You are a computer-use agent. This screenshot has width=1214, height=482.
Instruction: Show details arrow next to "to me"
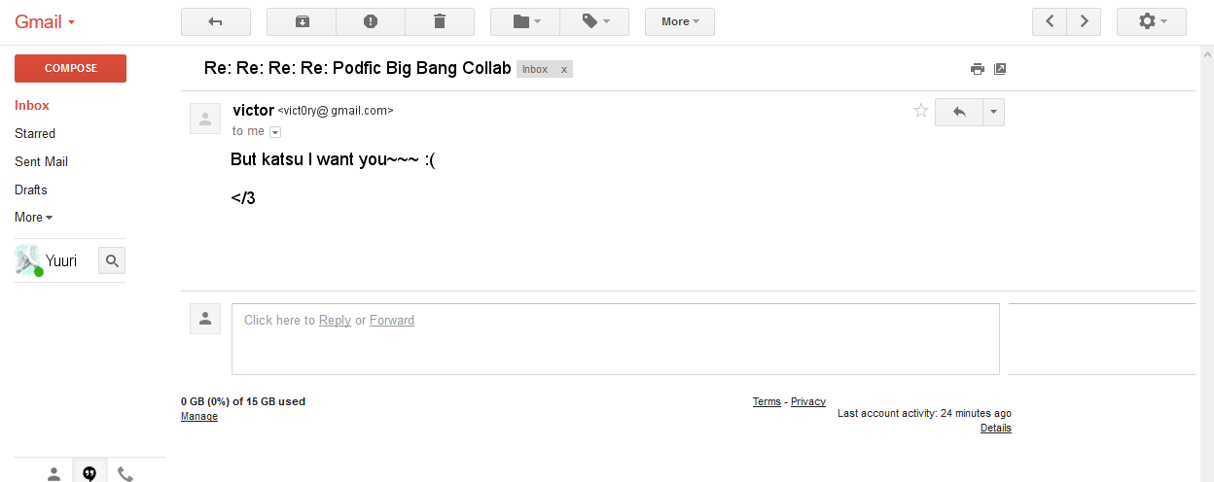coord(275,132)
